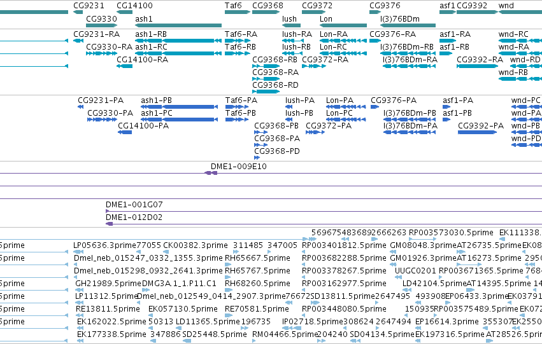542x344 pixels.
Task: Click the lush gene label
Action: pyautogui.click(x=289, y=18)
